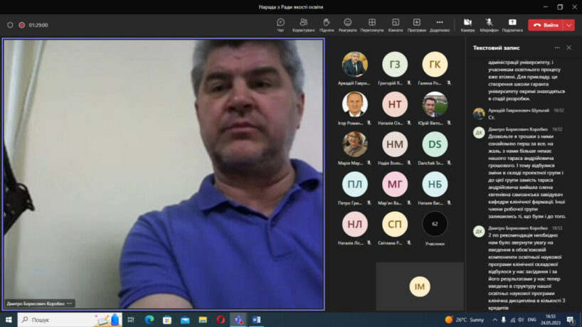Toggle the microphone (Мікрофон) mute
The image size is (582, 327).
tap(489, 24)
